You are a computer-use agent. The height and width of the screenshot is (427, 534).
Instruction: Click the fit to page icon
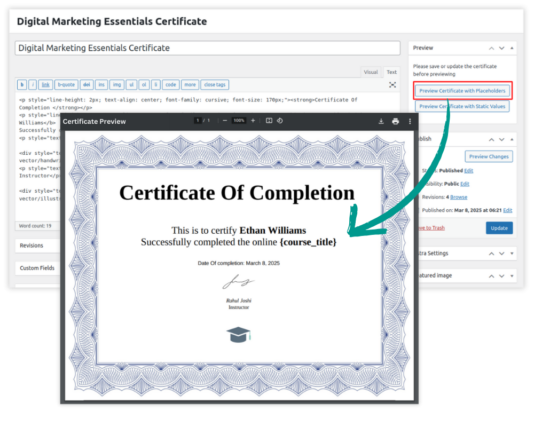(x=269, y=121)
